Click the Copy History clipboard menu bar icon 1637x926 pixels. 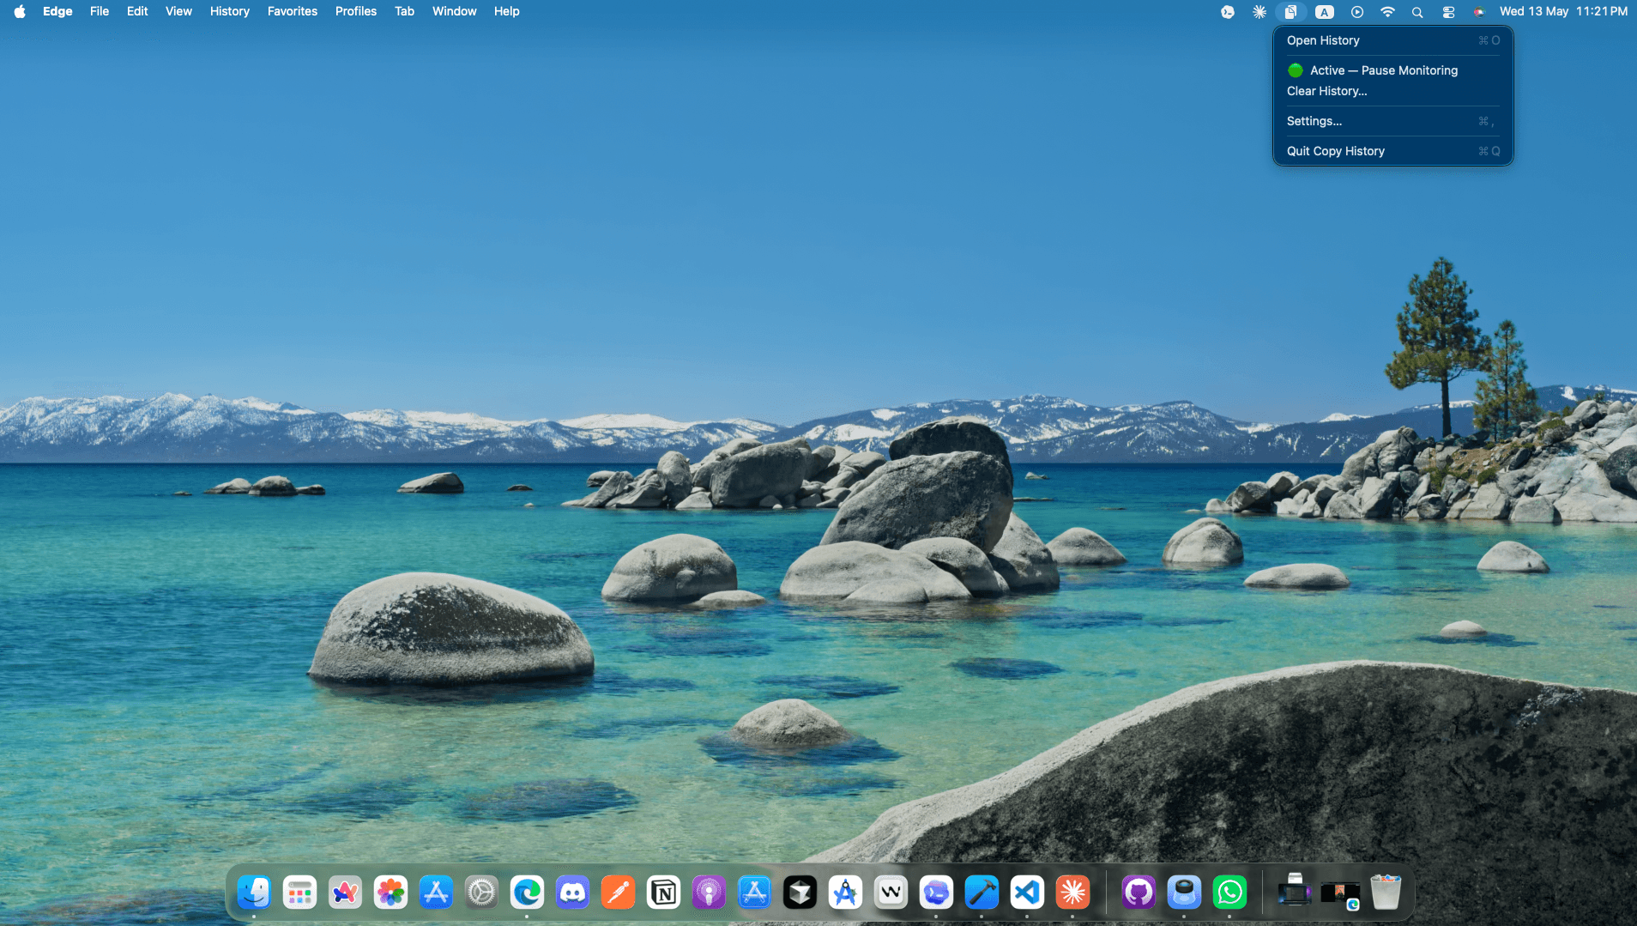coord(1290,12)
